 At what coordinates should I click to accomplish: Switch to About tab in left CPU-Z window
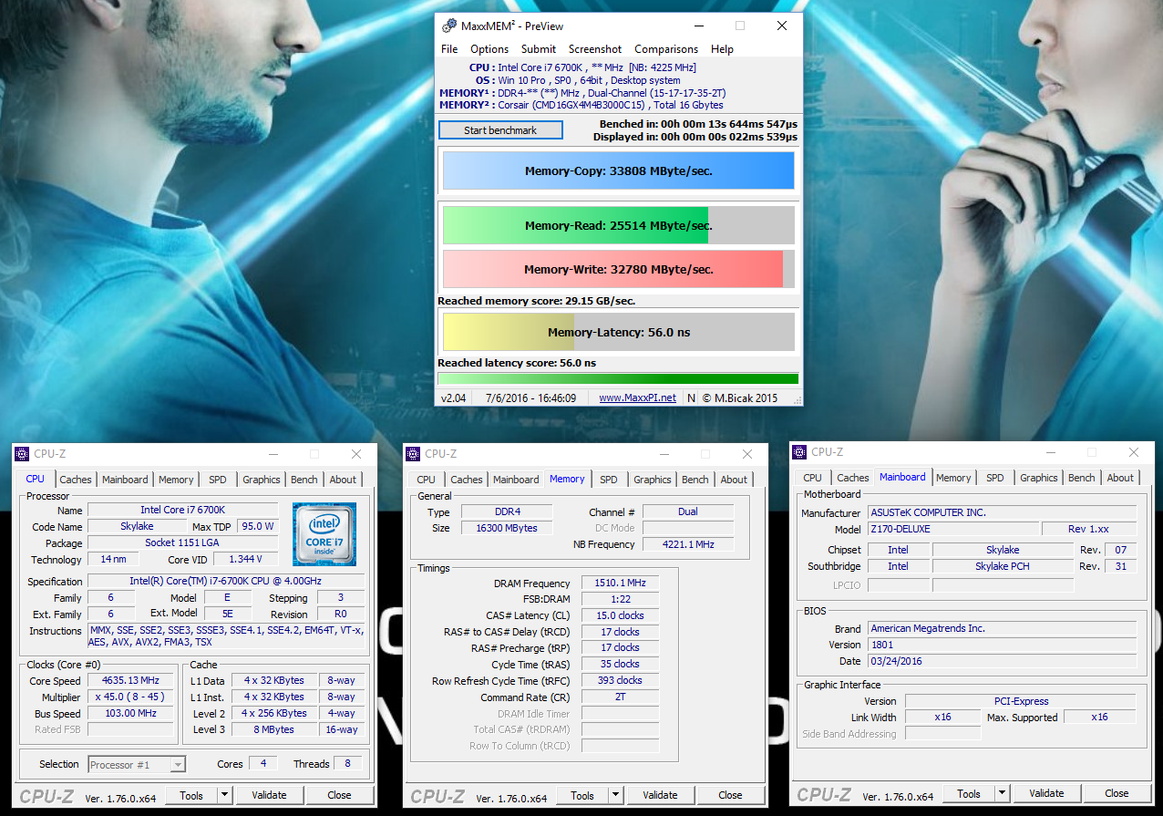343,480
